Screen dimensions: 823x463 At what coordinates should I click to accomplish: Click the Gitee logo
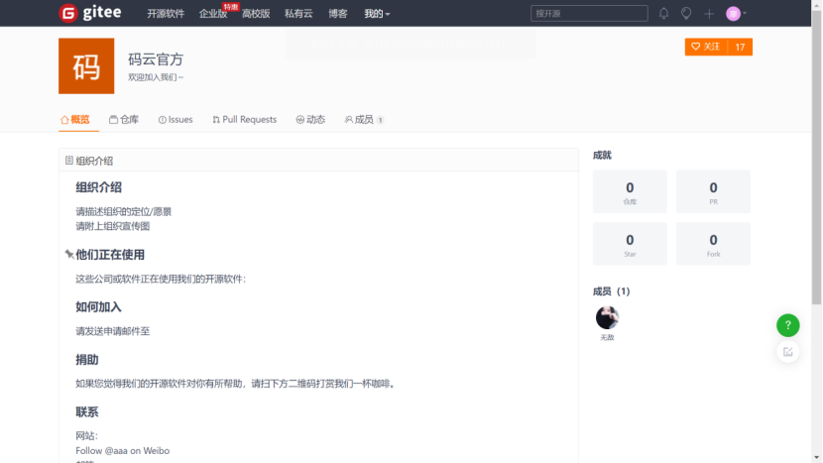coord(90,13)
